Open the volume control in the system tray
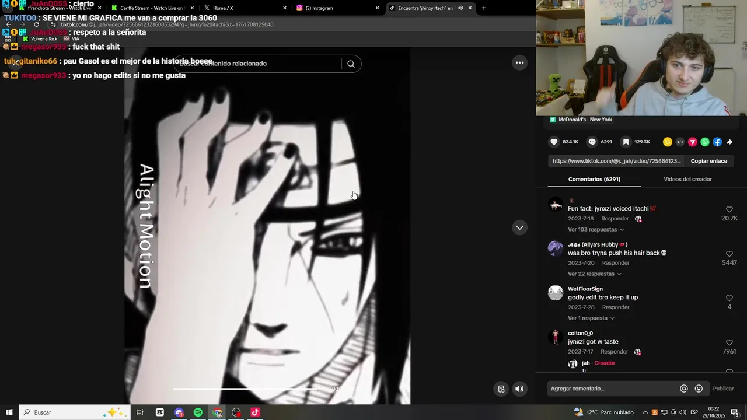Screen dimensions: 747x420 pos(683,412)
